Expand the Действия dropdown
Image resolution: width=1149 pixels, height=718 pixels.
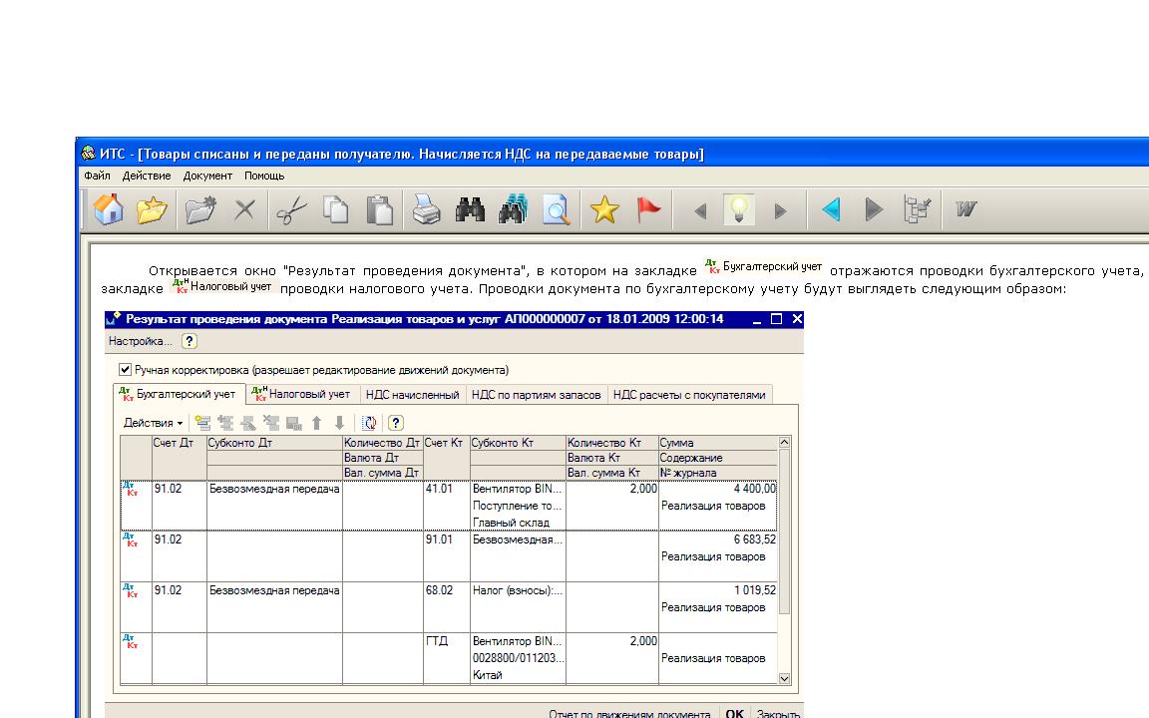pos(153,423)
